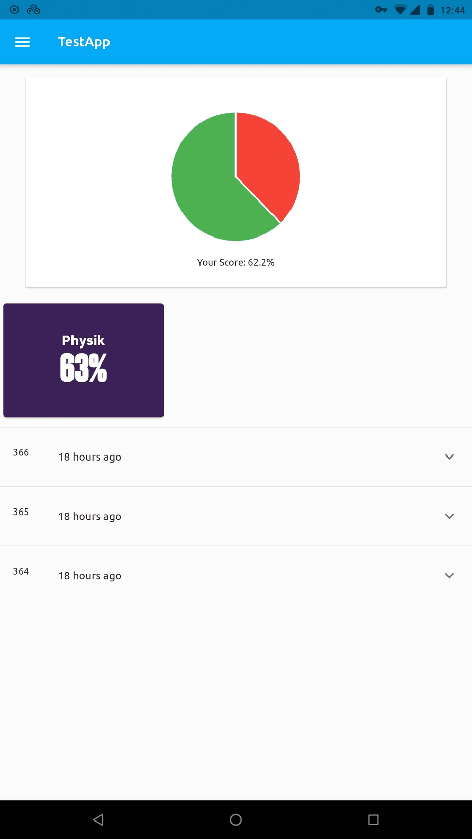Tap the 63% score on the Physik card
This screenshot has height=839, width=472.
click(x=83, y=367)
